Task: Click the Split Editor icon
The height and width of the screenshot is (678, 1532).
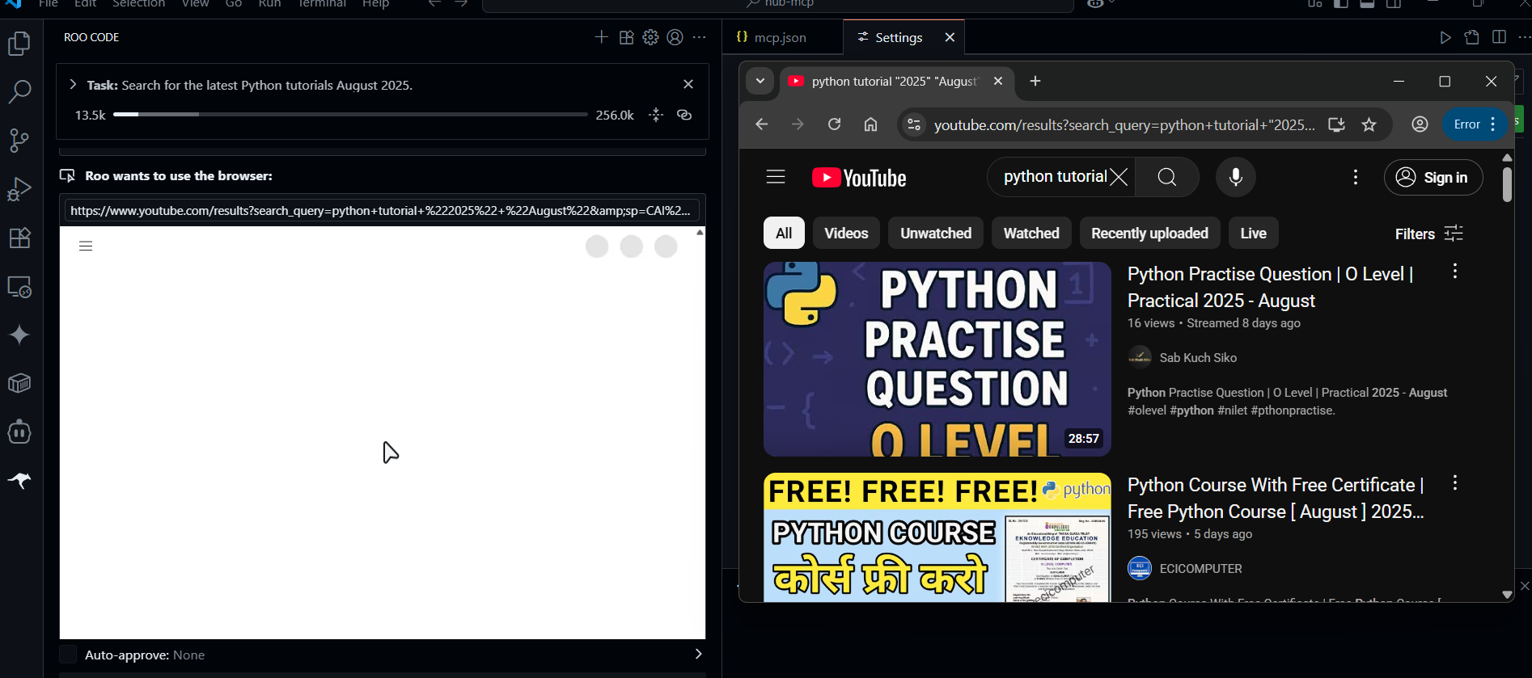Action: [x=1499, y=37]
